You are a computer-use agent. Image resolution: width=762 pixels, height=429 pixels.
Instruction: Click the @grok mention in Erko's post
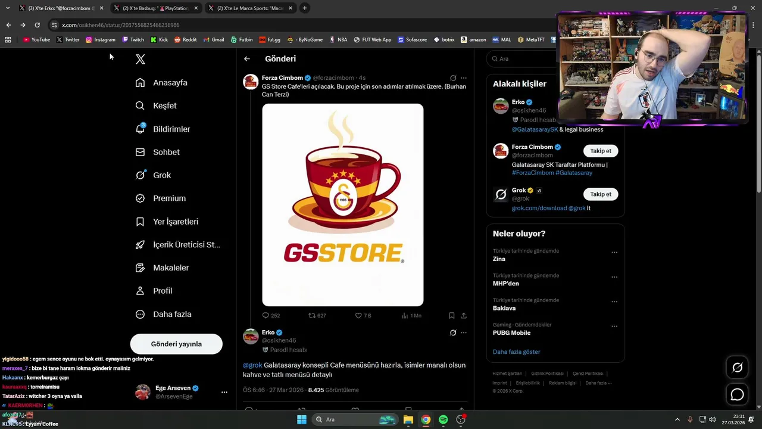pyautogui.click(x=252, y=365)
